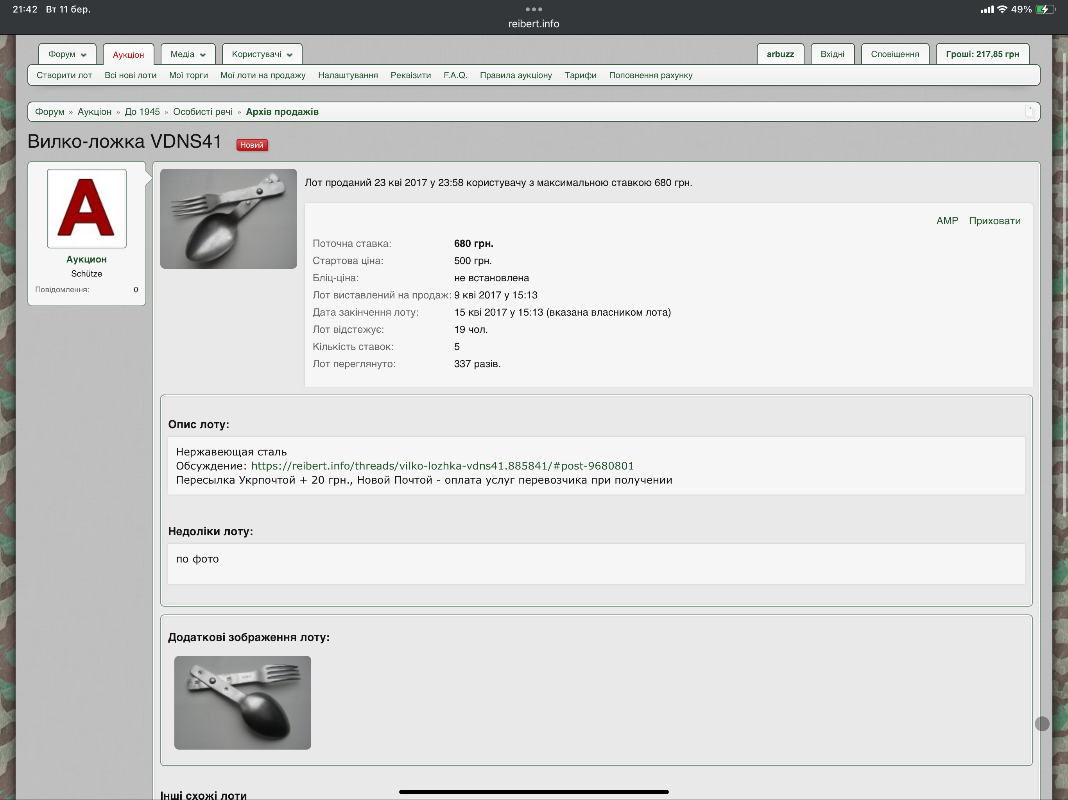Click the gray round scroll handle at right

tap(1042, 723)
